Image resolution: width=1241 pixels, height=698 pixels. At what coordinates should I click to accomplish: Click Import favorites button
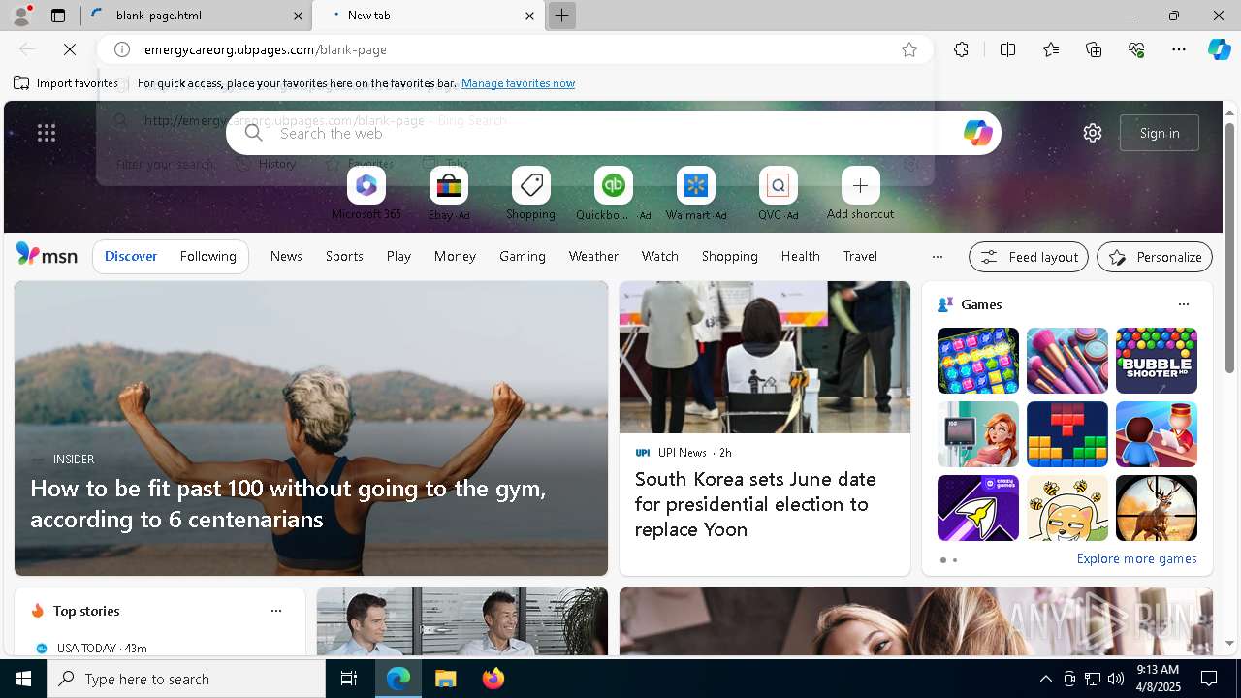tap(66, 83)
